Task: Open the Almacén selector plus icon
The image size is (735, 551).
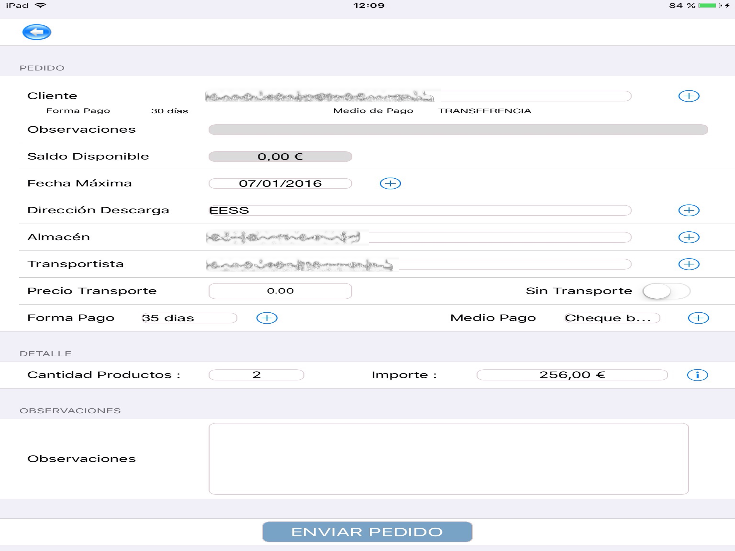Action: [x=689, y=237]
